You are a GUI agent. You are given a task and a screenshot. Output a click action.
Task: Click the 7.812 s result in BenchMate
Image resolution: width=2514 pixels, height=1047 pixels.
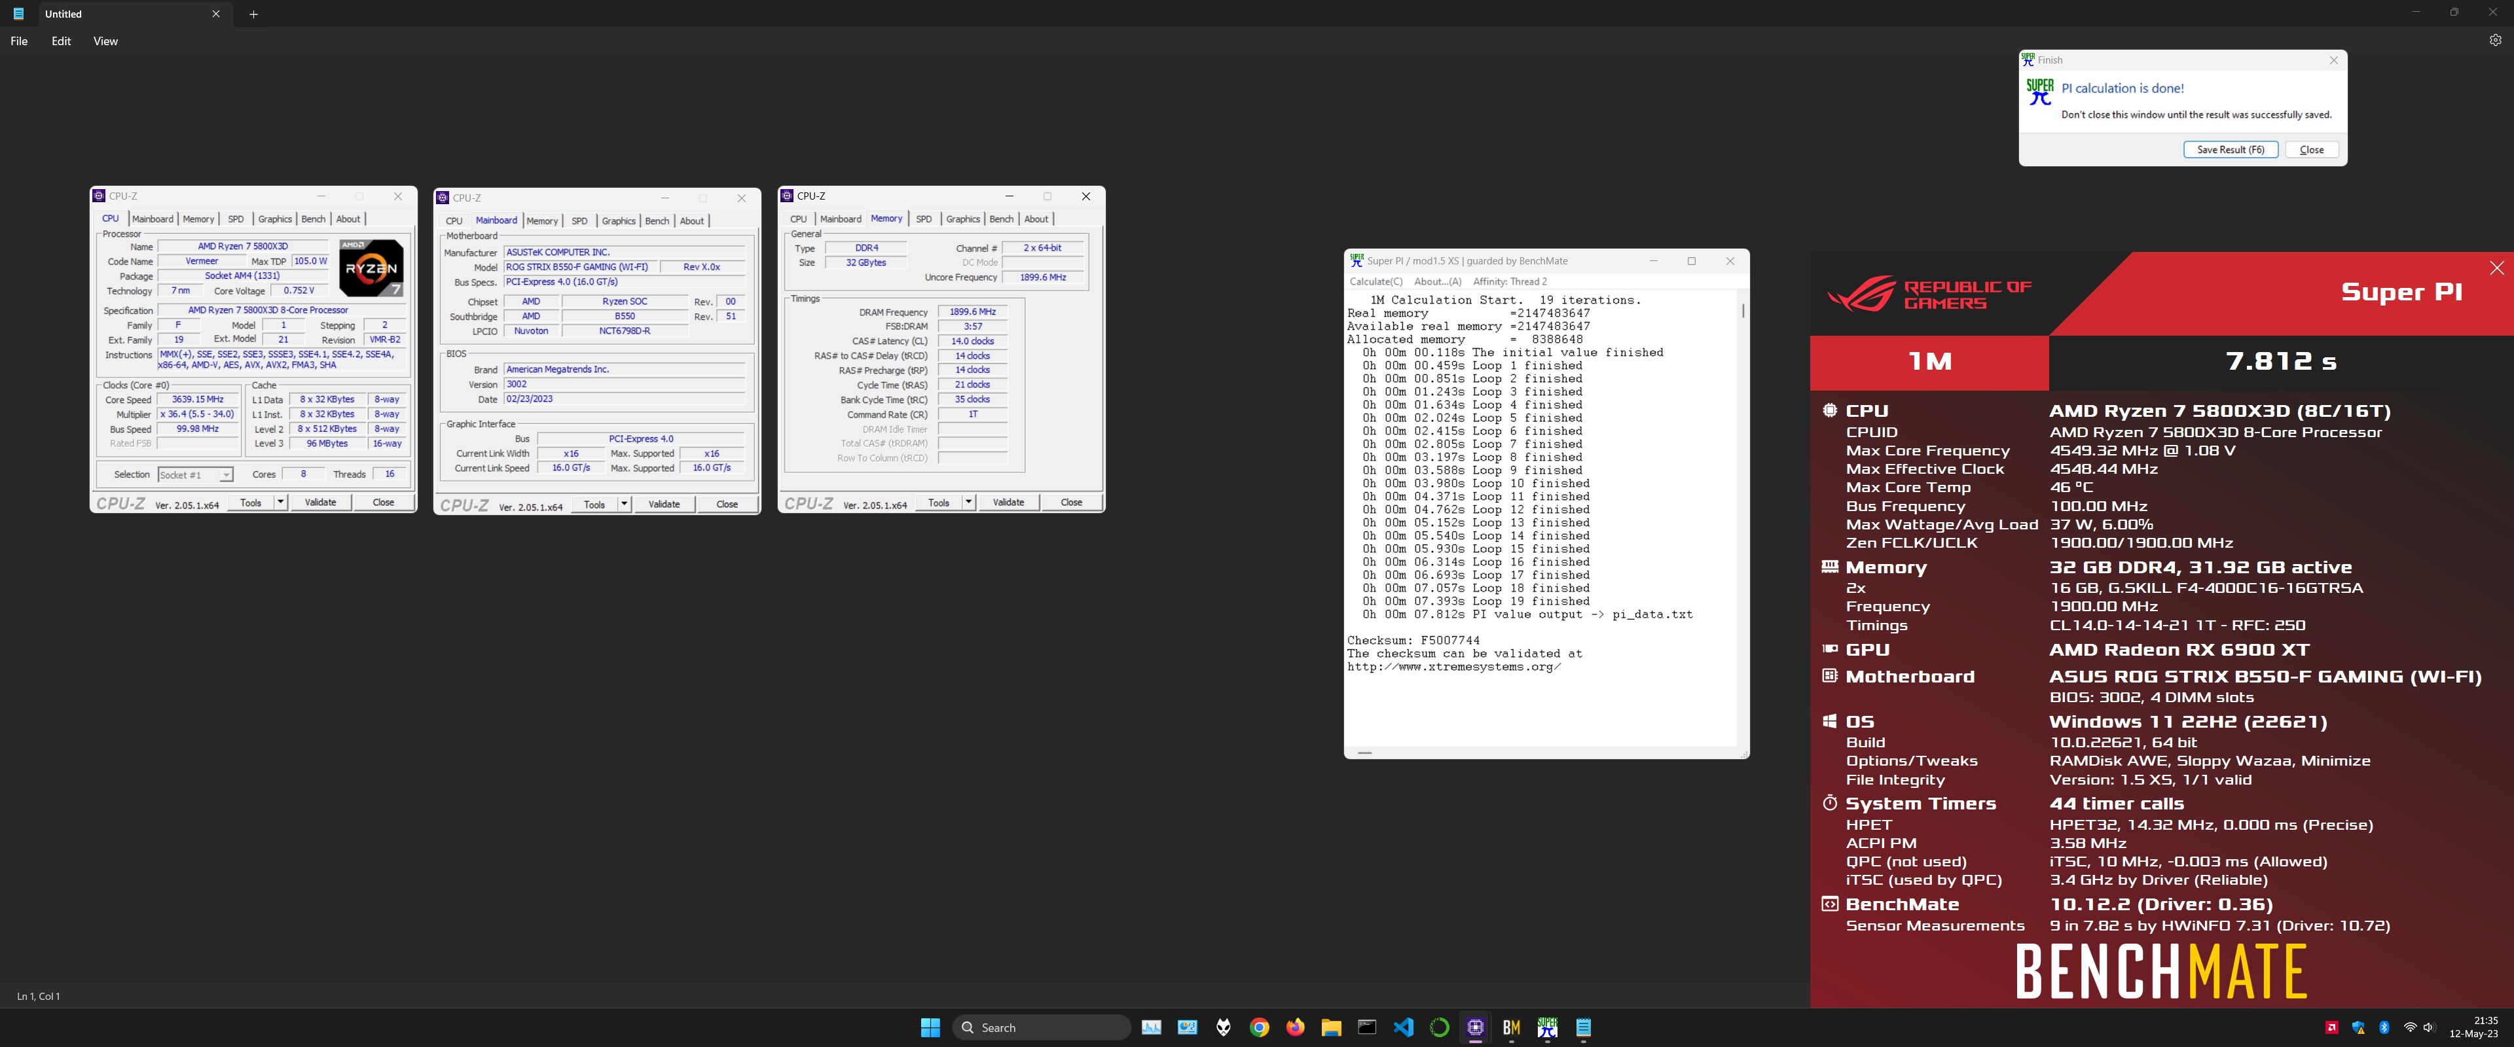click(x=2281, y=361)
